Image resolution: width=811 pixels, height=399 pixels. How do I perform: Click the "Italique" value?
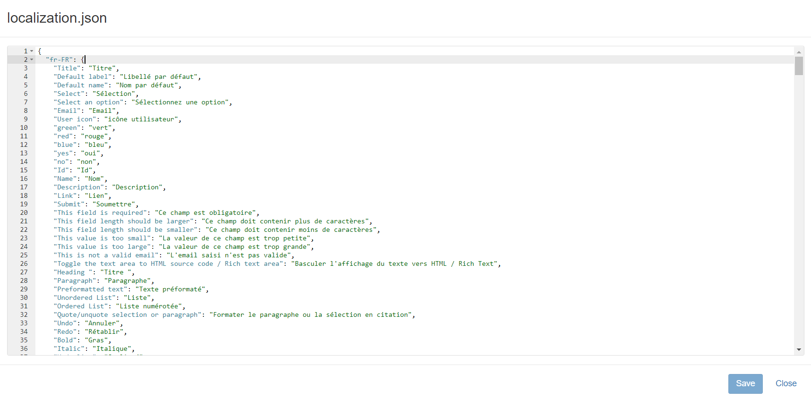(112, 348)
